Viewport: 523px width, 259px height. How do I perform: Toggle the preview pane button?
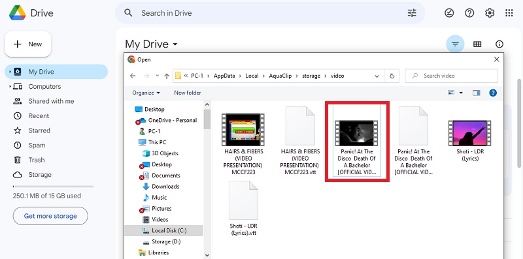point(477,93)
